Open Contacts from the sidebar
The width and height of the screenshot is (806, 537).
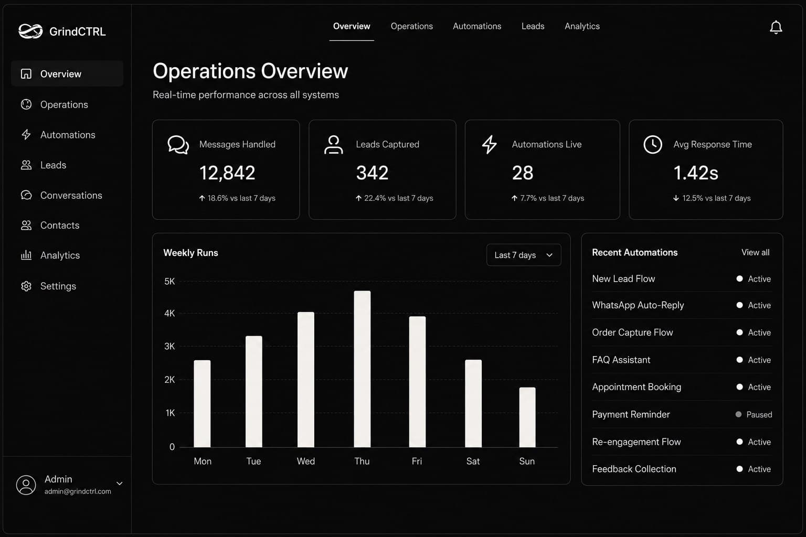[x=67, y=225]
